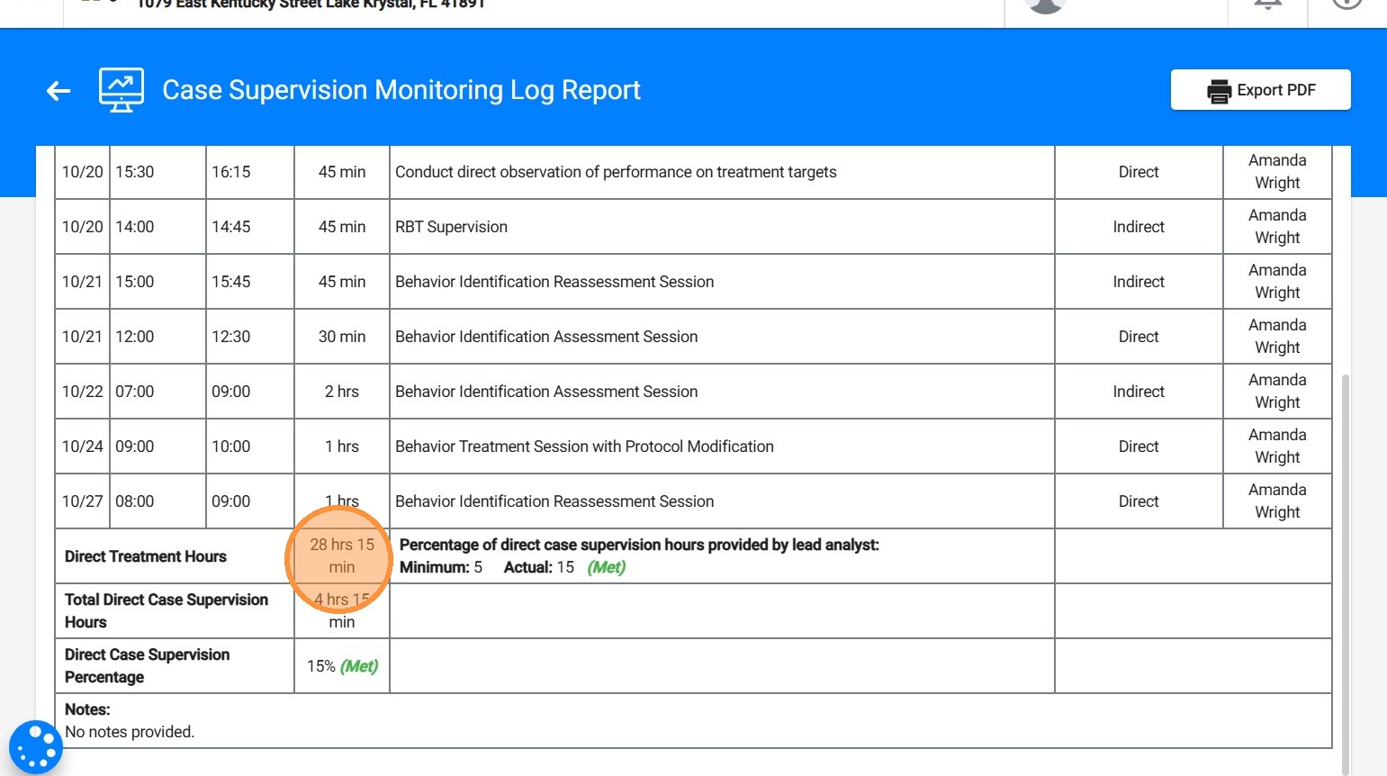Click the 2 hrs duration cell

point(342,392)
